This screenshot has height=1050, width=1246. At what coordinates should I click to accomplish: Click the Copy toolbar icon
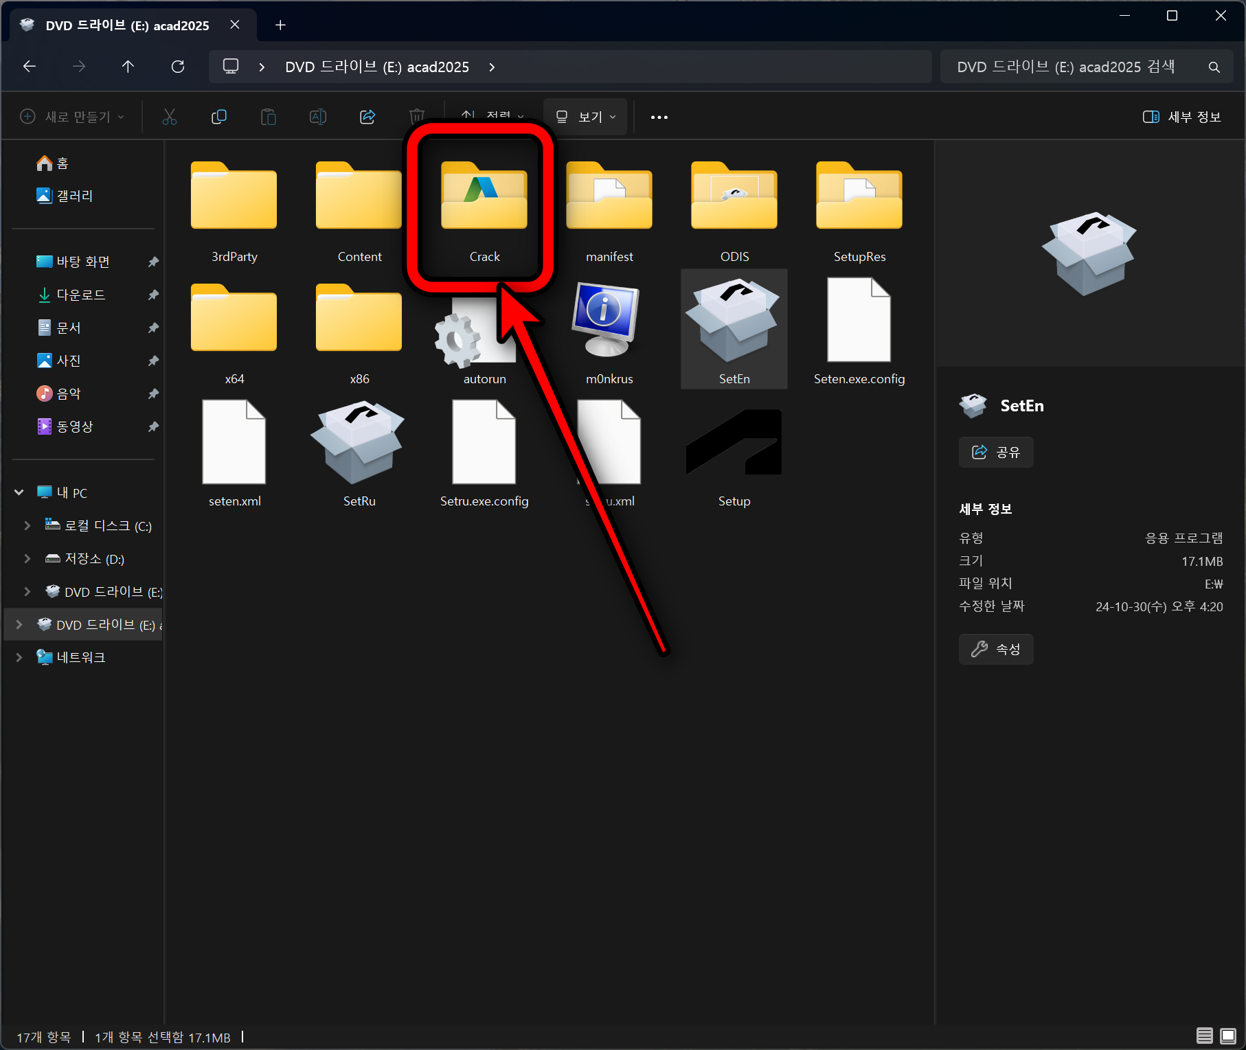pyautogui.click(x=219, y=117)
